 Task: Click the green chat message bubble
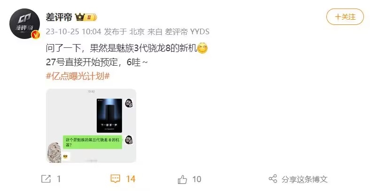92,142
